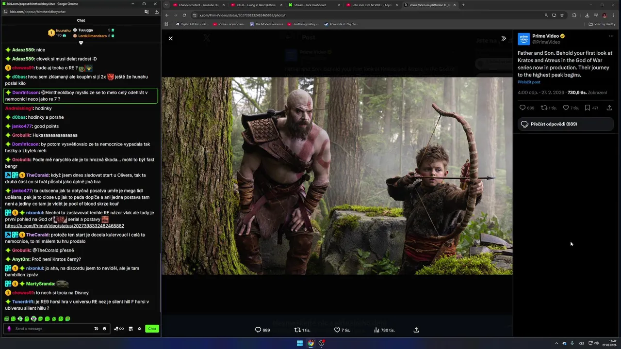Open the Elgato 4K Pro bookmark
This screenshot has height=349, width=621.
[192, 24]
